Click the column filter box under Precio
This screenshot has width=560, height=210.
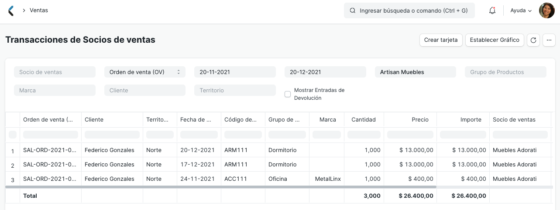tap(410, 135)
